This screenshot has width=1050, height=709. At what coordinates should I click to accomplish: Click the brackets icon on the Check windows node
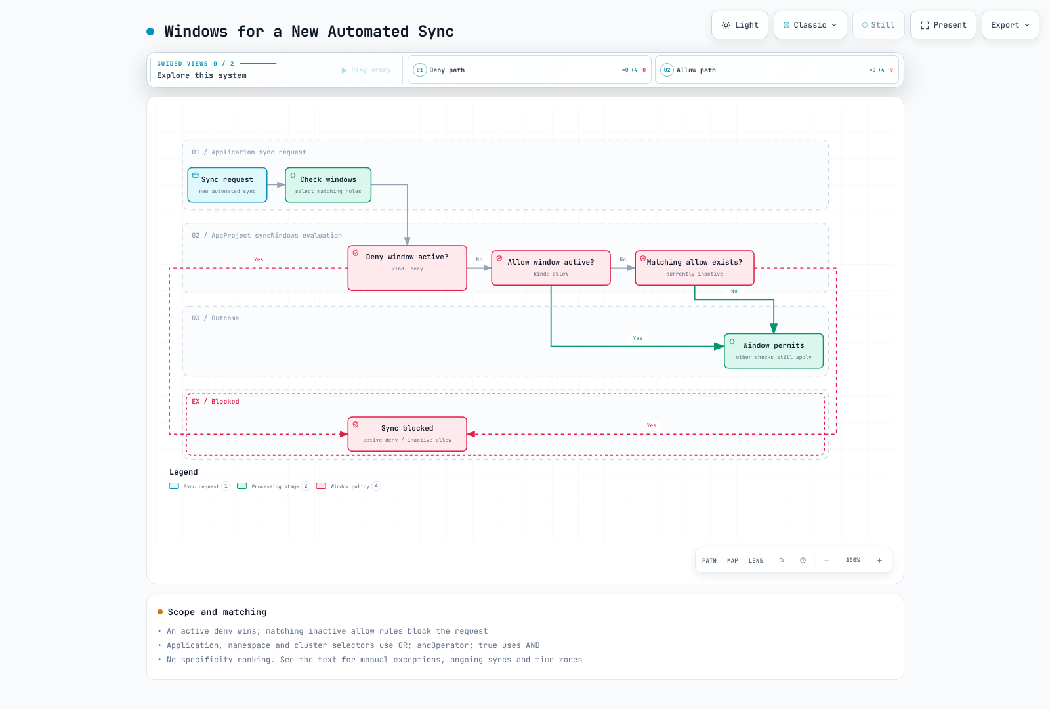293,175
